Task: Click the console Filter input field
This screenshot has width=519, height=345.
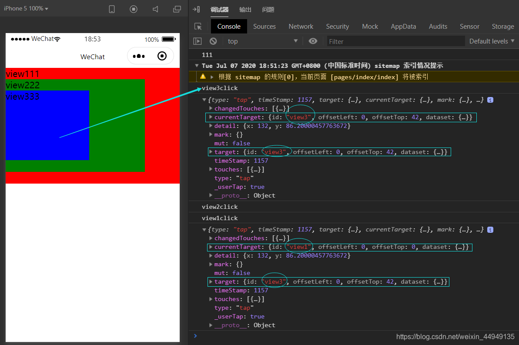Action: click(395, 41)
